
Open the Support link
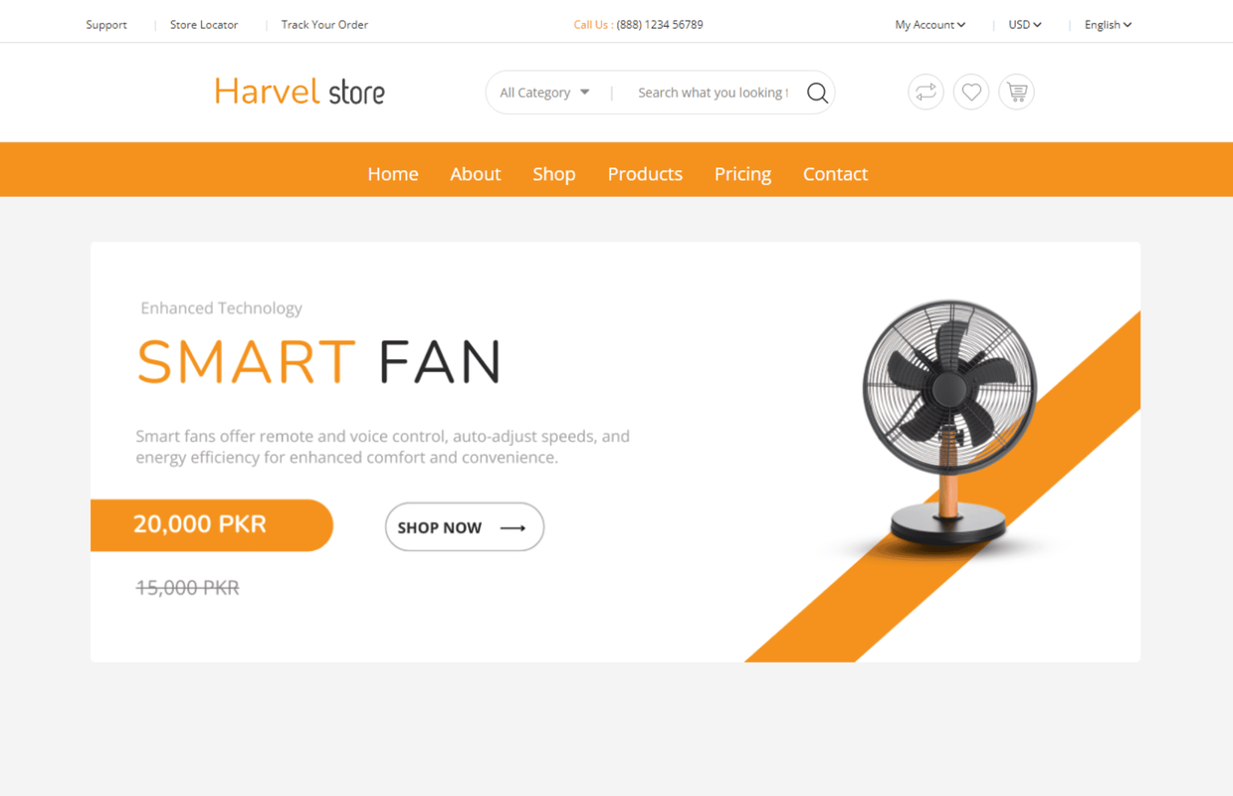(106, 25)
